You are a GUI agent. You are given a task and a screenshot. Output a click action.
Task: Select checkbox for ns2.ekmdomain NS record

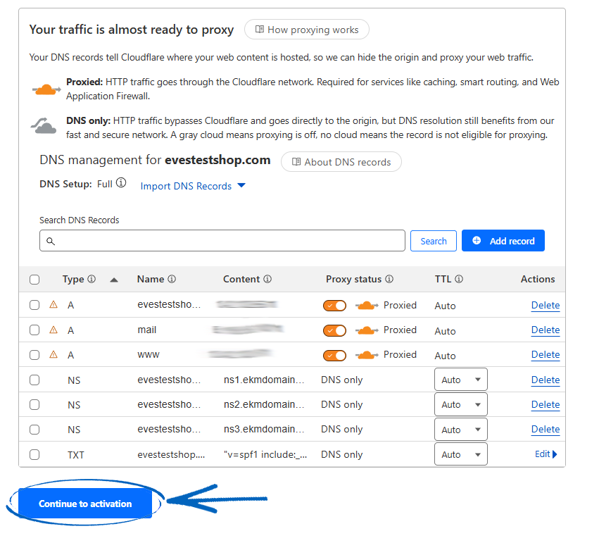(34, 404)
